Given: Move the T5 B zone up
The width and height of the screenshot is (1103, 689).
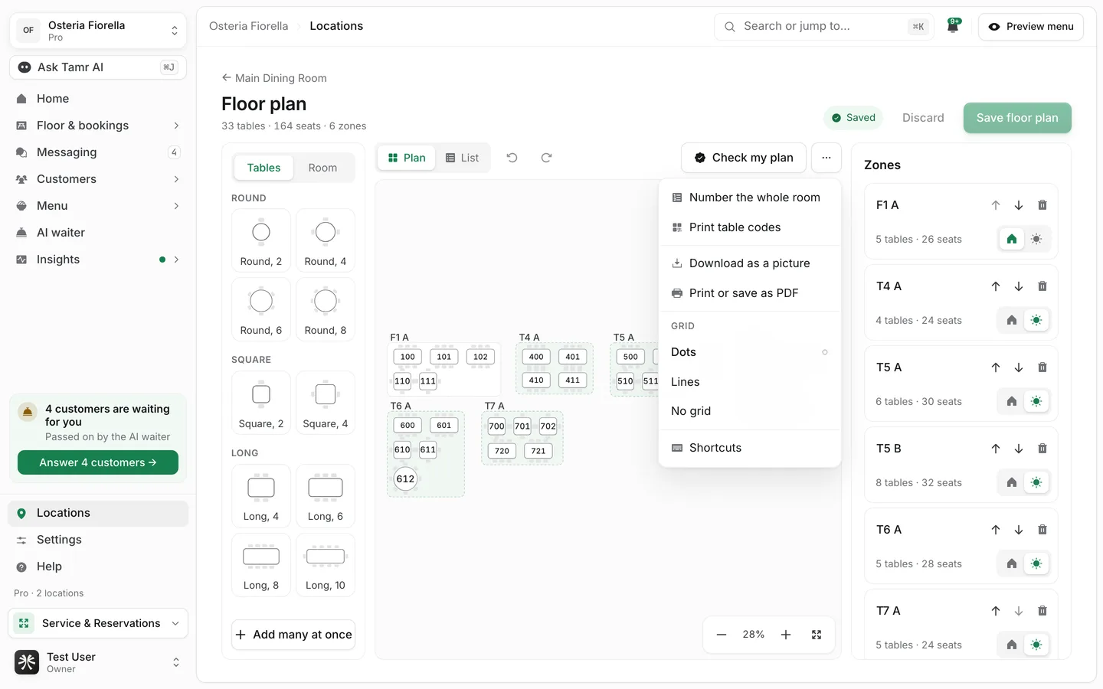Looking at the screenshot, I should pyautogui.click(x=995, y=449).
